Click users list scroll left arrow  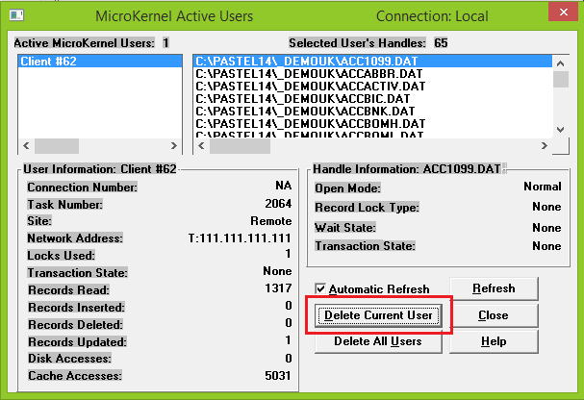click(x=26, y=145)
